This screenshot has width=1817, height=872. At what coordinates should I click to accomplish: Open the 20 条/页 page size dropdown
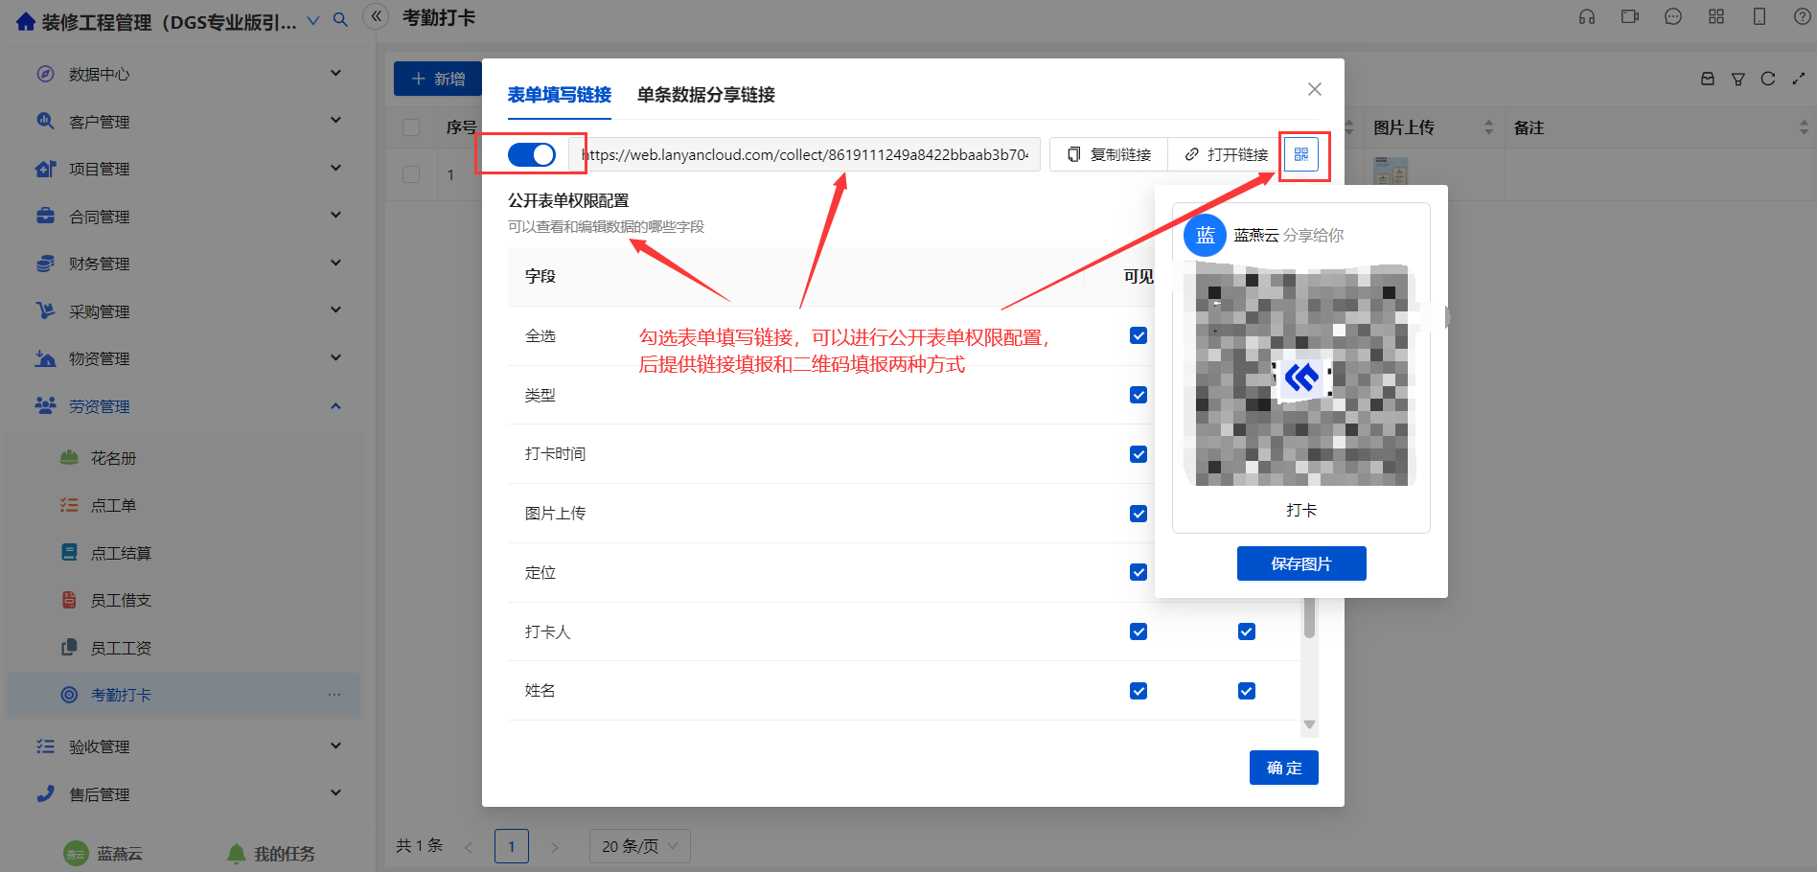[x=639, y=846]
